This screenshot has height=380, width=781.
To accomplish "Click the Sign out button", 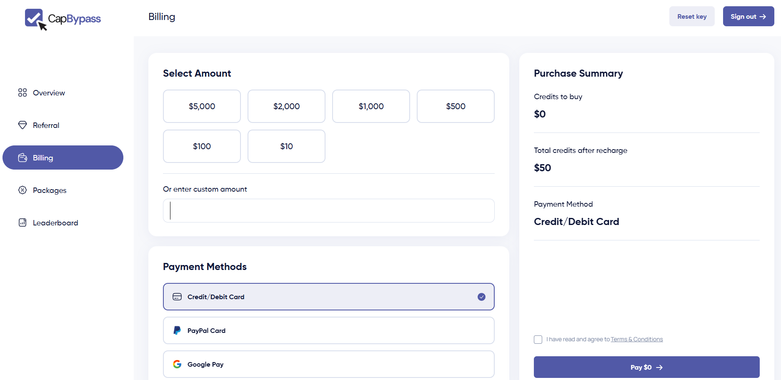I will click(x=748, y=16).
